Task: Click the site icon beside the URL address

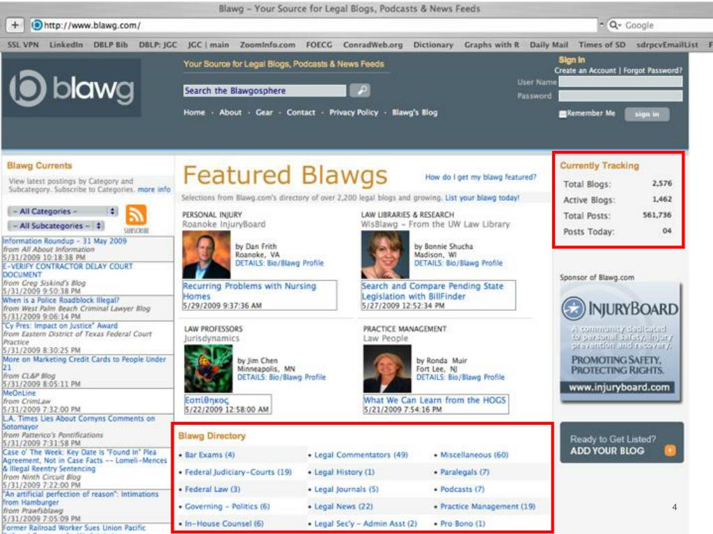Action: pyautogui.click(x=37, y=26)
